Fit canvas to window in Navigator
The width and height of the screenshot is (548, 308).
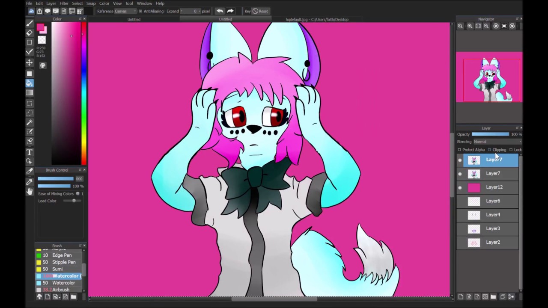tap(478, 26)
